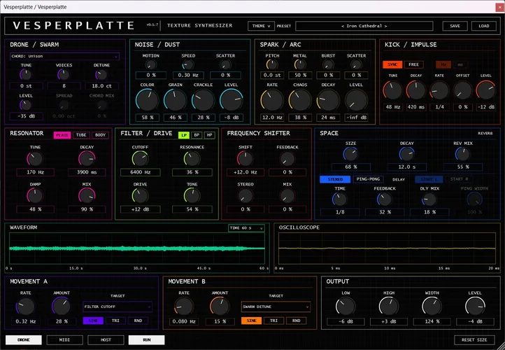
Task: Click the Drone / Swarm VOICES knob
Action: (x=64, y=75)
